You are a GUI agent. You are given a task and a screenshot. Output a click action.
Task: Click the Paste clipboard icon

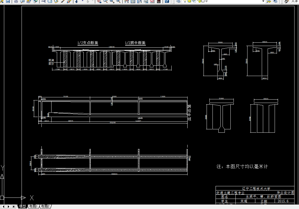[56, 1]
